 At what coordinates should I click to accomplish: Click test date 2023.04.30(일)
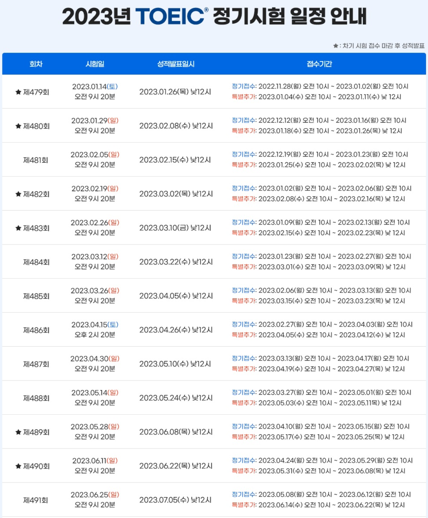(95, 359)
